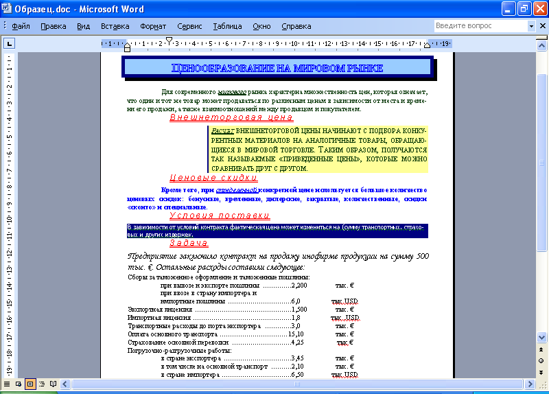Click the heading 'Задача'
The height and width of the screenshot is (394, 549).
coord(189,243)
